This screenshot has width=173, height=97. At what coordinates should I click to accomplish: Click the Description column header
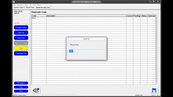point(86,16)
